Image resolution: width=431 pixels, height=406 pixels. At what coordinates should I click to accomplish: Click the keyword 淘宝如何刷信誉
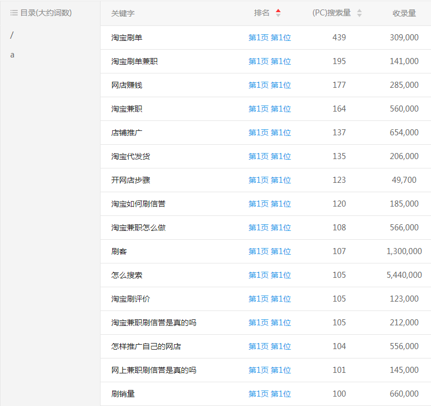(138, 204)
